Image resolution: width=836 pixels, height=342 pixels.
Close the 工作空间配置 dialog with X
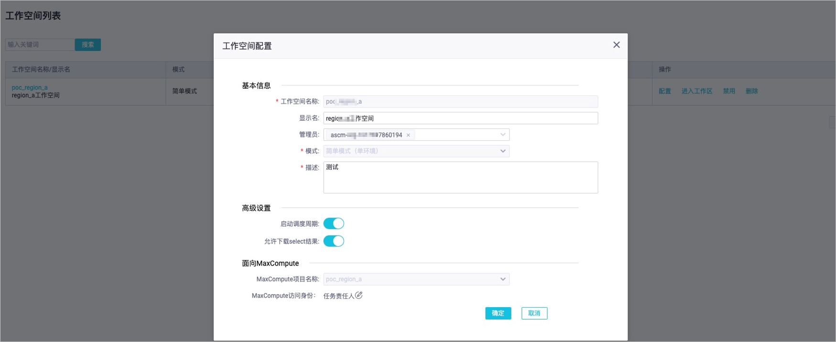(616, 45)
